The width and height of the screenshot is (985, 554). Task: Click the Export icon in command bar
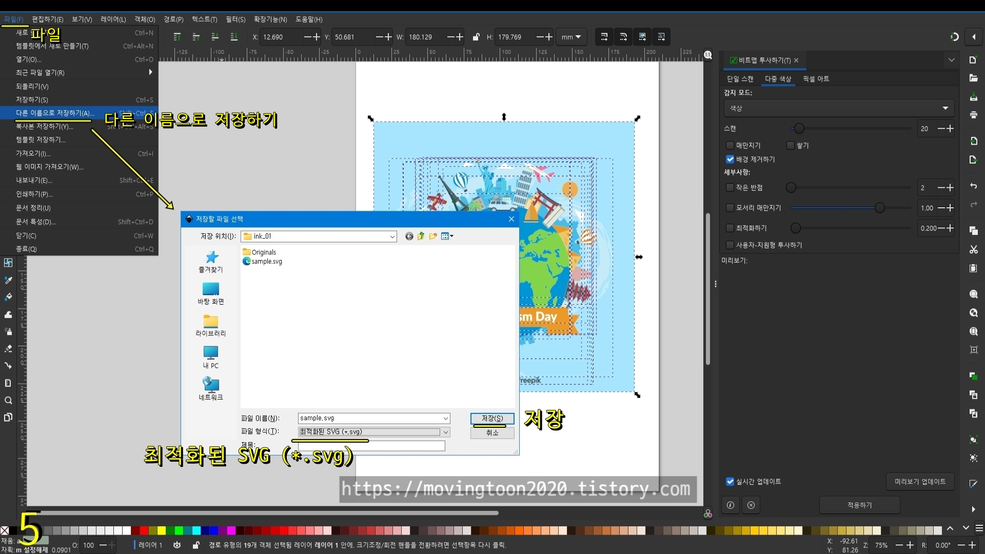coord(973,160)
